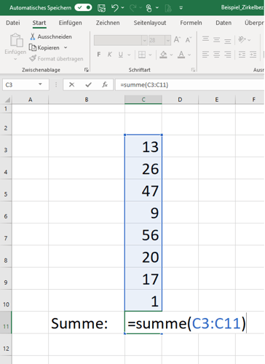Open Customize Quick Access Toolbar dropdown
Screen dimensions: 265x364
[x=181, y=8]
